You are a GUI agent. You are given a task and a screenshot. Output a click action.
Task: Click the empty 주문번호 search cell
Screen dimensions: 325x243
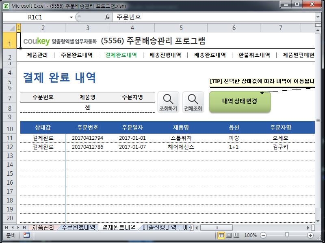click(43, 107)
